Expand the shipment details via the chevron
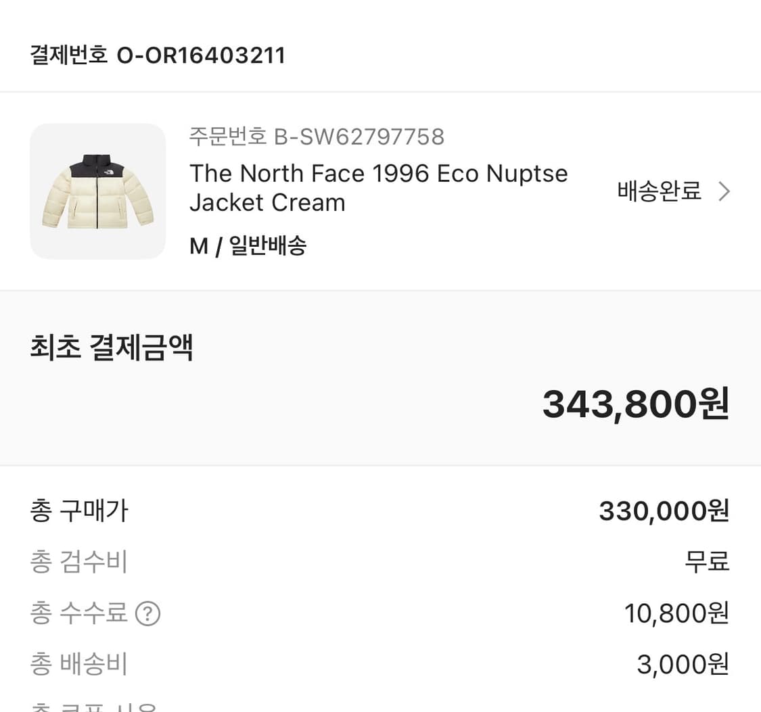This screenshot has width=761, height=712. [724, 191]
